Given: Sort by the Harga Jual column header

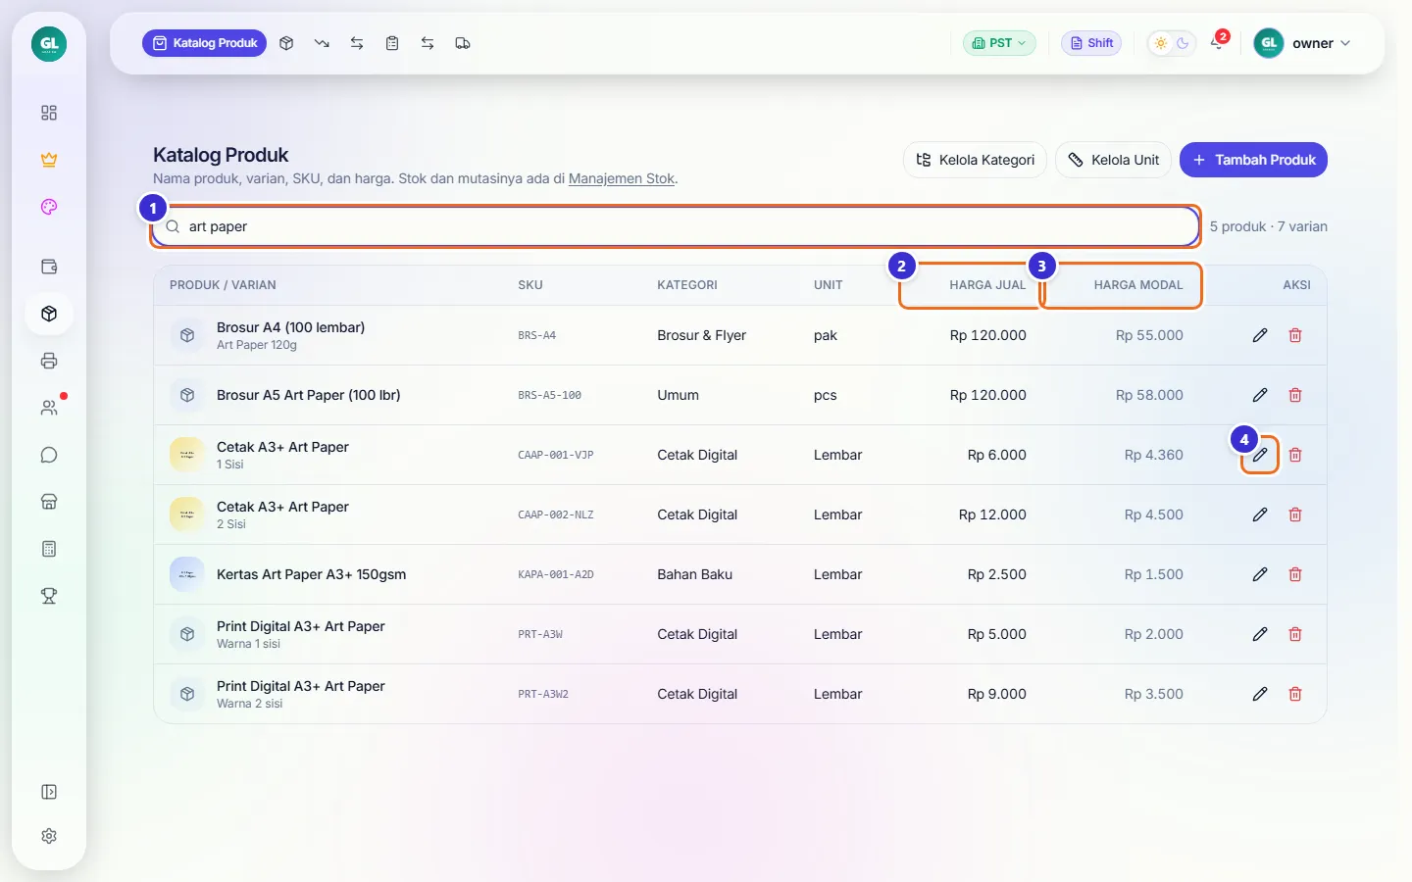Looking at the screenshot, I should 987,285.
